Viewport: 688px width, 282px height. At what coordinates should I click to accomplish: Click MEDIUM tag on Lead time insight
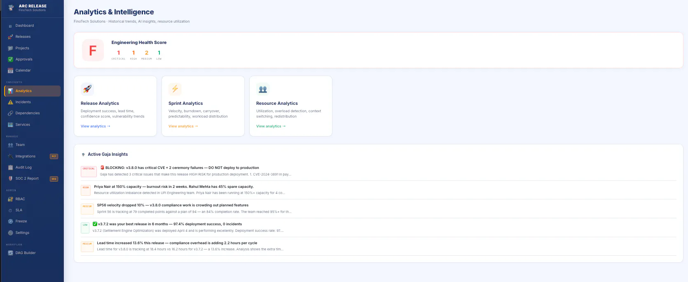click(x=87, y=246)
